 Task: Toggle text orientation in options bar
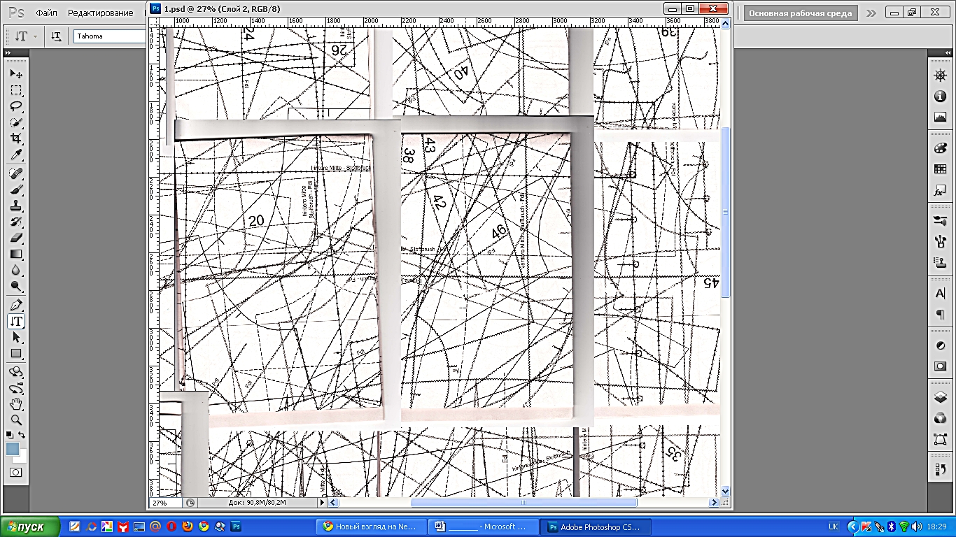[x=56, y=36]
